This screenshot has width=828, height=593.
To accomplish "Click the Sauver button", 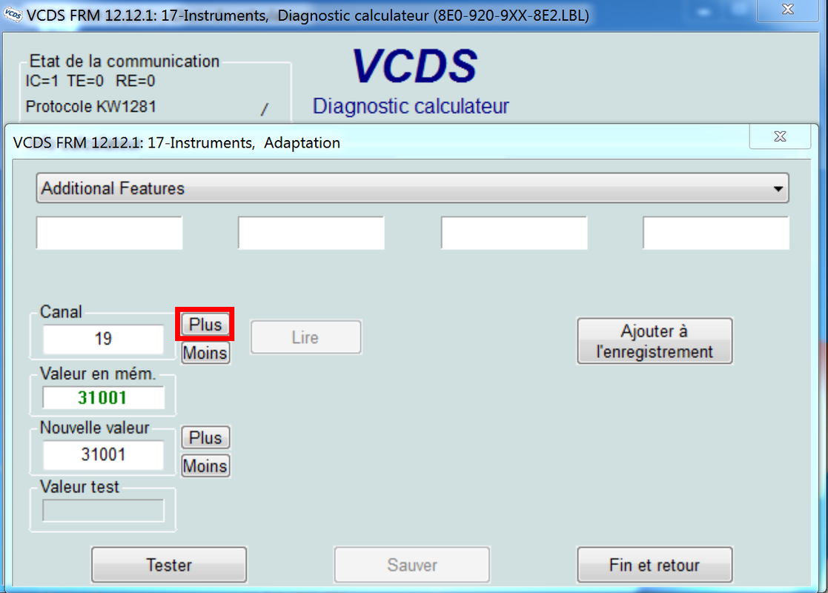I will pyautogui.click(x=411, y=566).
